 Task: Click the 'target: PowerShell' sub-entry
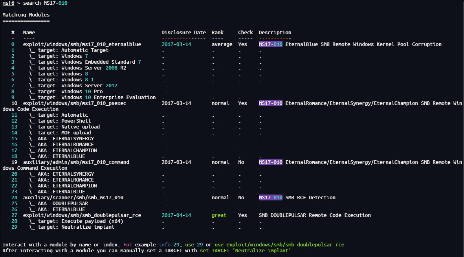pos(60,121)
